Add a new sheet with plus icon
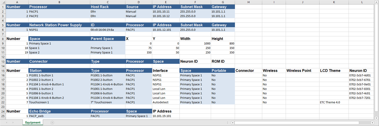The image size is (379, 126). tap(52, 122)
